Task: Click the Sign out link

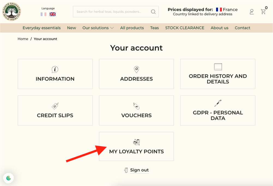Action: point(139,170)
